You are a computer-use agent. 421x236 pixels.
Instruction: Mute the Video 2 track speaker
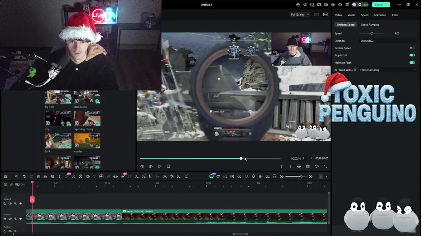point(10,204)
